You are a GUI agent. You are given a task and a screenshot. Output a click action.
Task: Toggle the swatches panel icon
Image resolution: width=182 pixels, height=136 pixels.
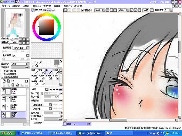pos(49,10)
